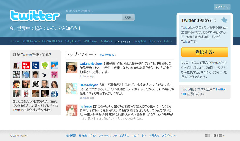Viewport: 240px width, 141px height.
Task: Open the red-black striped football crest avatar
Action: pyautogui.click(x=26, y=94)
